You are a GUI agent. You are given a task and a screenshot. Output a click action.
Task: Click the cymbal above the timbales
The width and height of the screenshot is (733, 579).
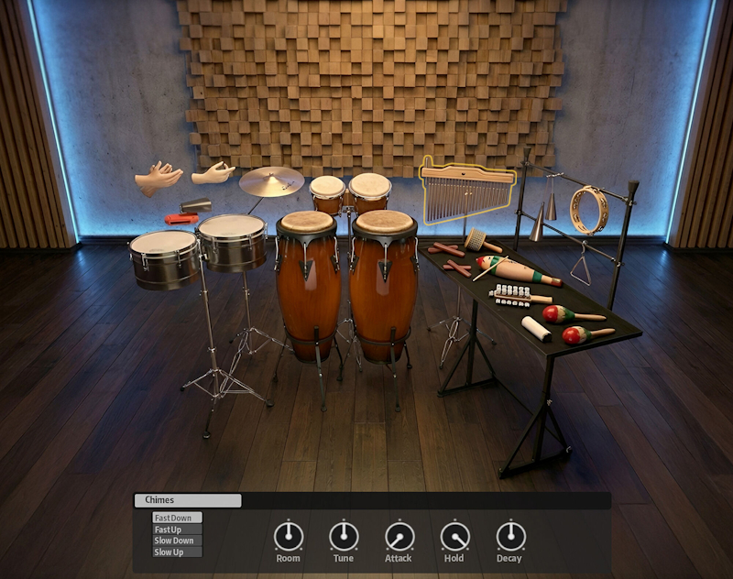[271, 180]
